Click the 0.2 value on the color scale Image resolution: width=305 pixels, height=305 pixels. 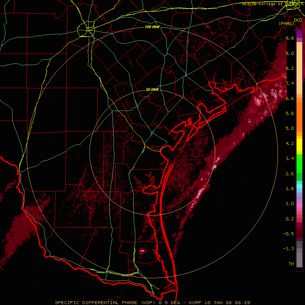[x=290, y=219]
